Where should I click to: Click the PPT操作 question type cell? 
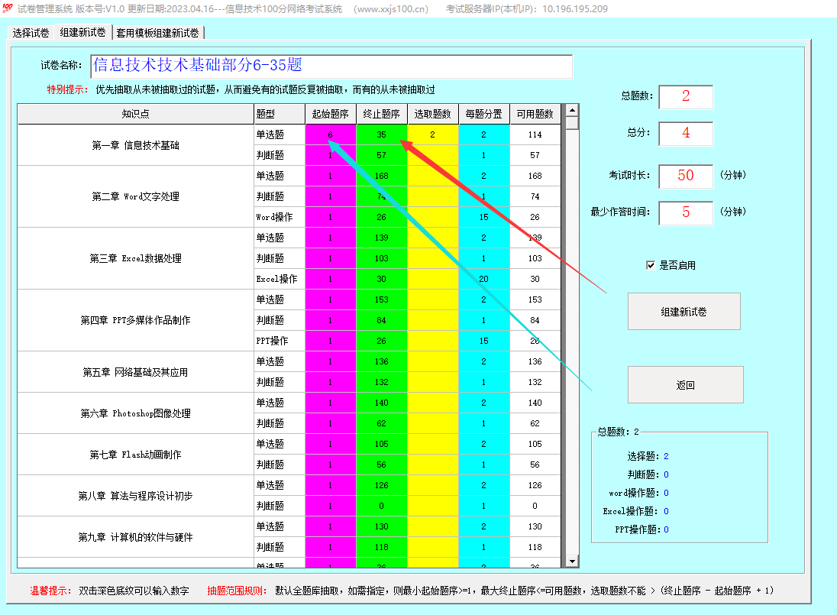coord(280,341)
